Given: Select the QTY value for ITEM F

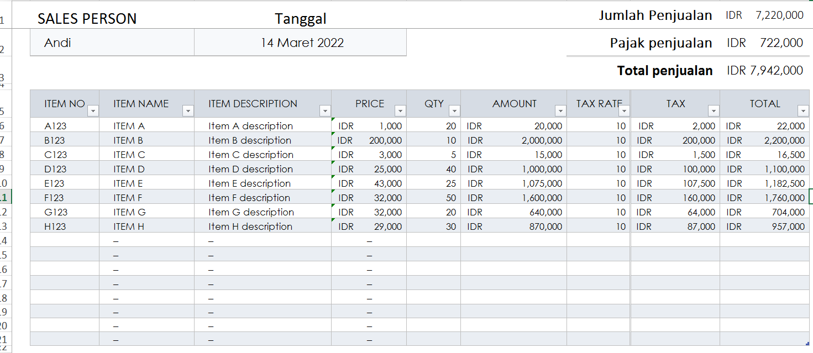Looking at the screenshot, I should (434, 197).
